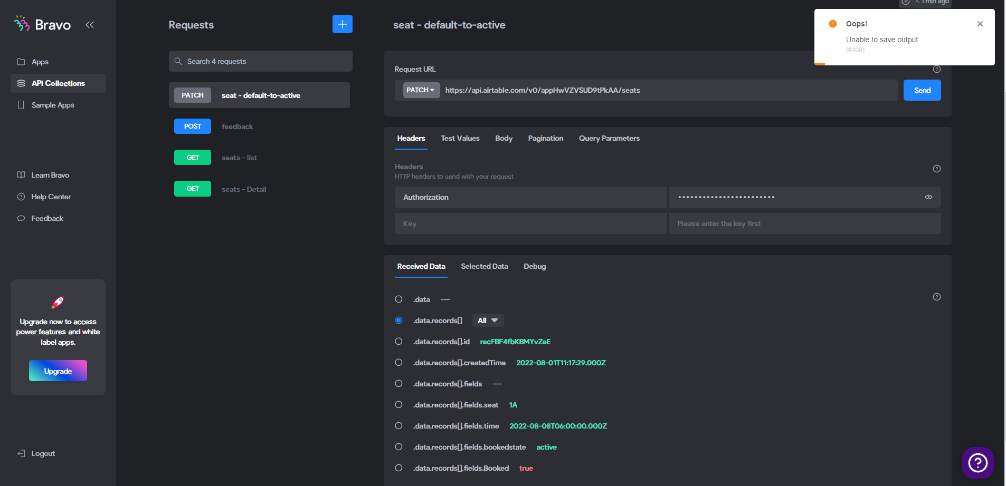Select the .data.records[].fields.bookedstate radio button
The width and height of the screenshot is (1006, 486).
point(398,447)
